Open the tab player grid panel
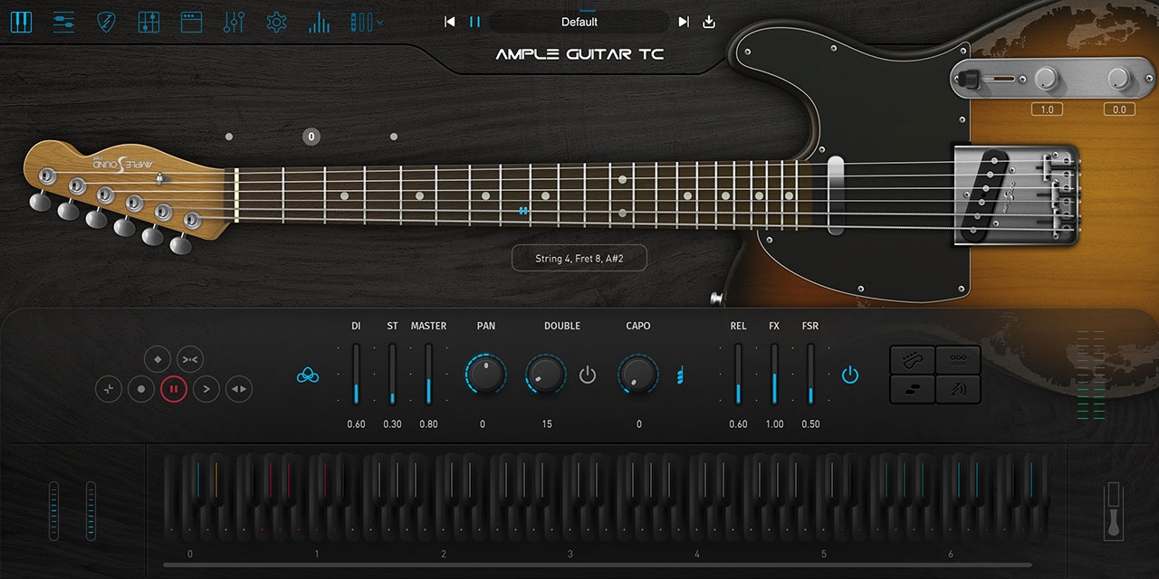The image size is (1159, 579). click(x=149, y=22)
